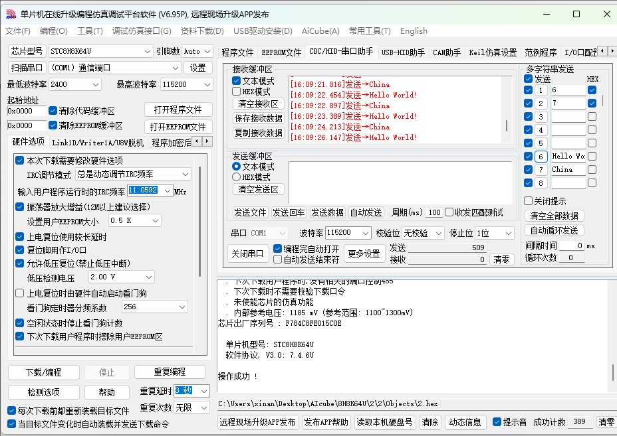Viewport: 617px width, 436px height.
Task: Click the 清空接收区 button
Action: pos(258,104)
